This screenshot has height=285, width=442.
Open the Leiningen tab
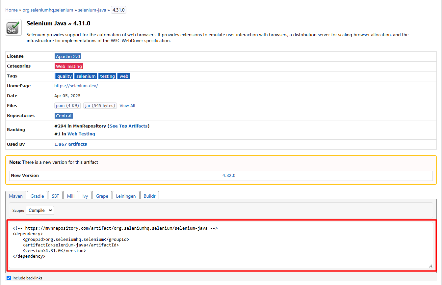point(126,196)
